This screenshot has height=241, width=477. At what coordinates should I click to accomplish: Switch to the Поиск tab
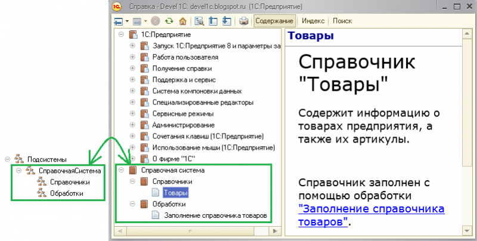point(342,21)
